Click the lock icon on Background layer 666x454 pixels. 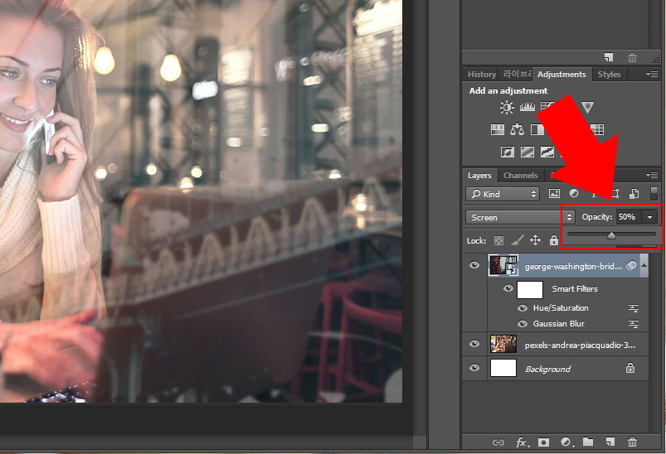pos(630,368)
